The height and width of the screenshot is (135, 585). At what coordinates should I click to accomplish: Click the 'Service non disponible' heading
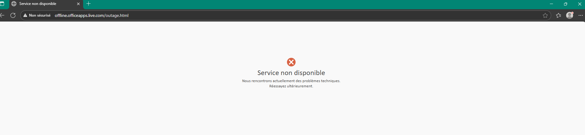point(291,73)
